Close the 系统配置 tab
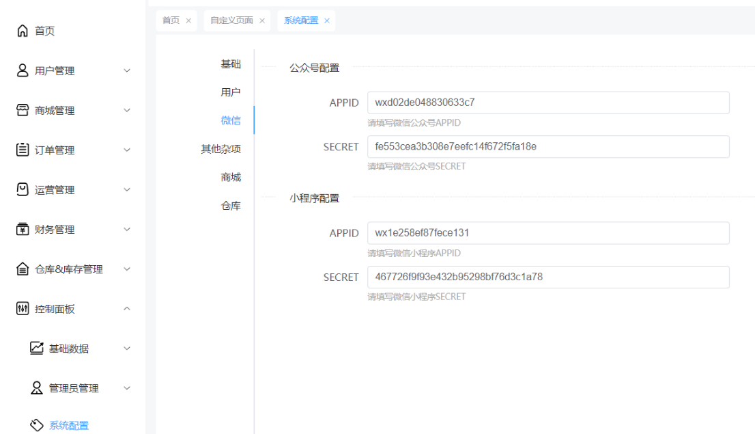755x434 pixels. [327, 21]
